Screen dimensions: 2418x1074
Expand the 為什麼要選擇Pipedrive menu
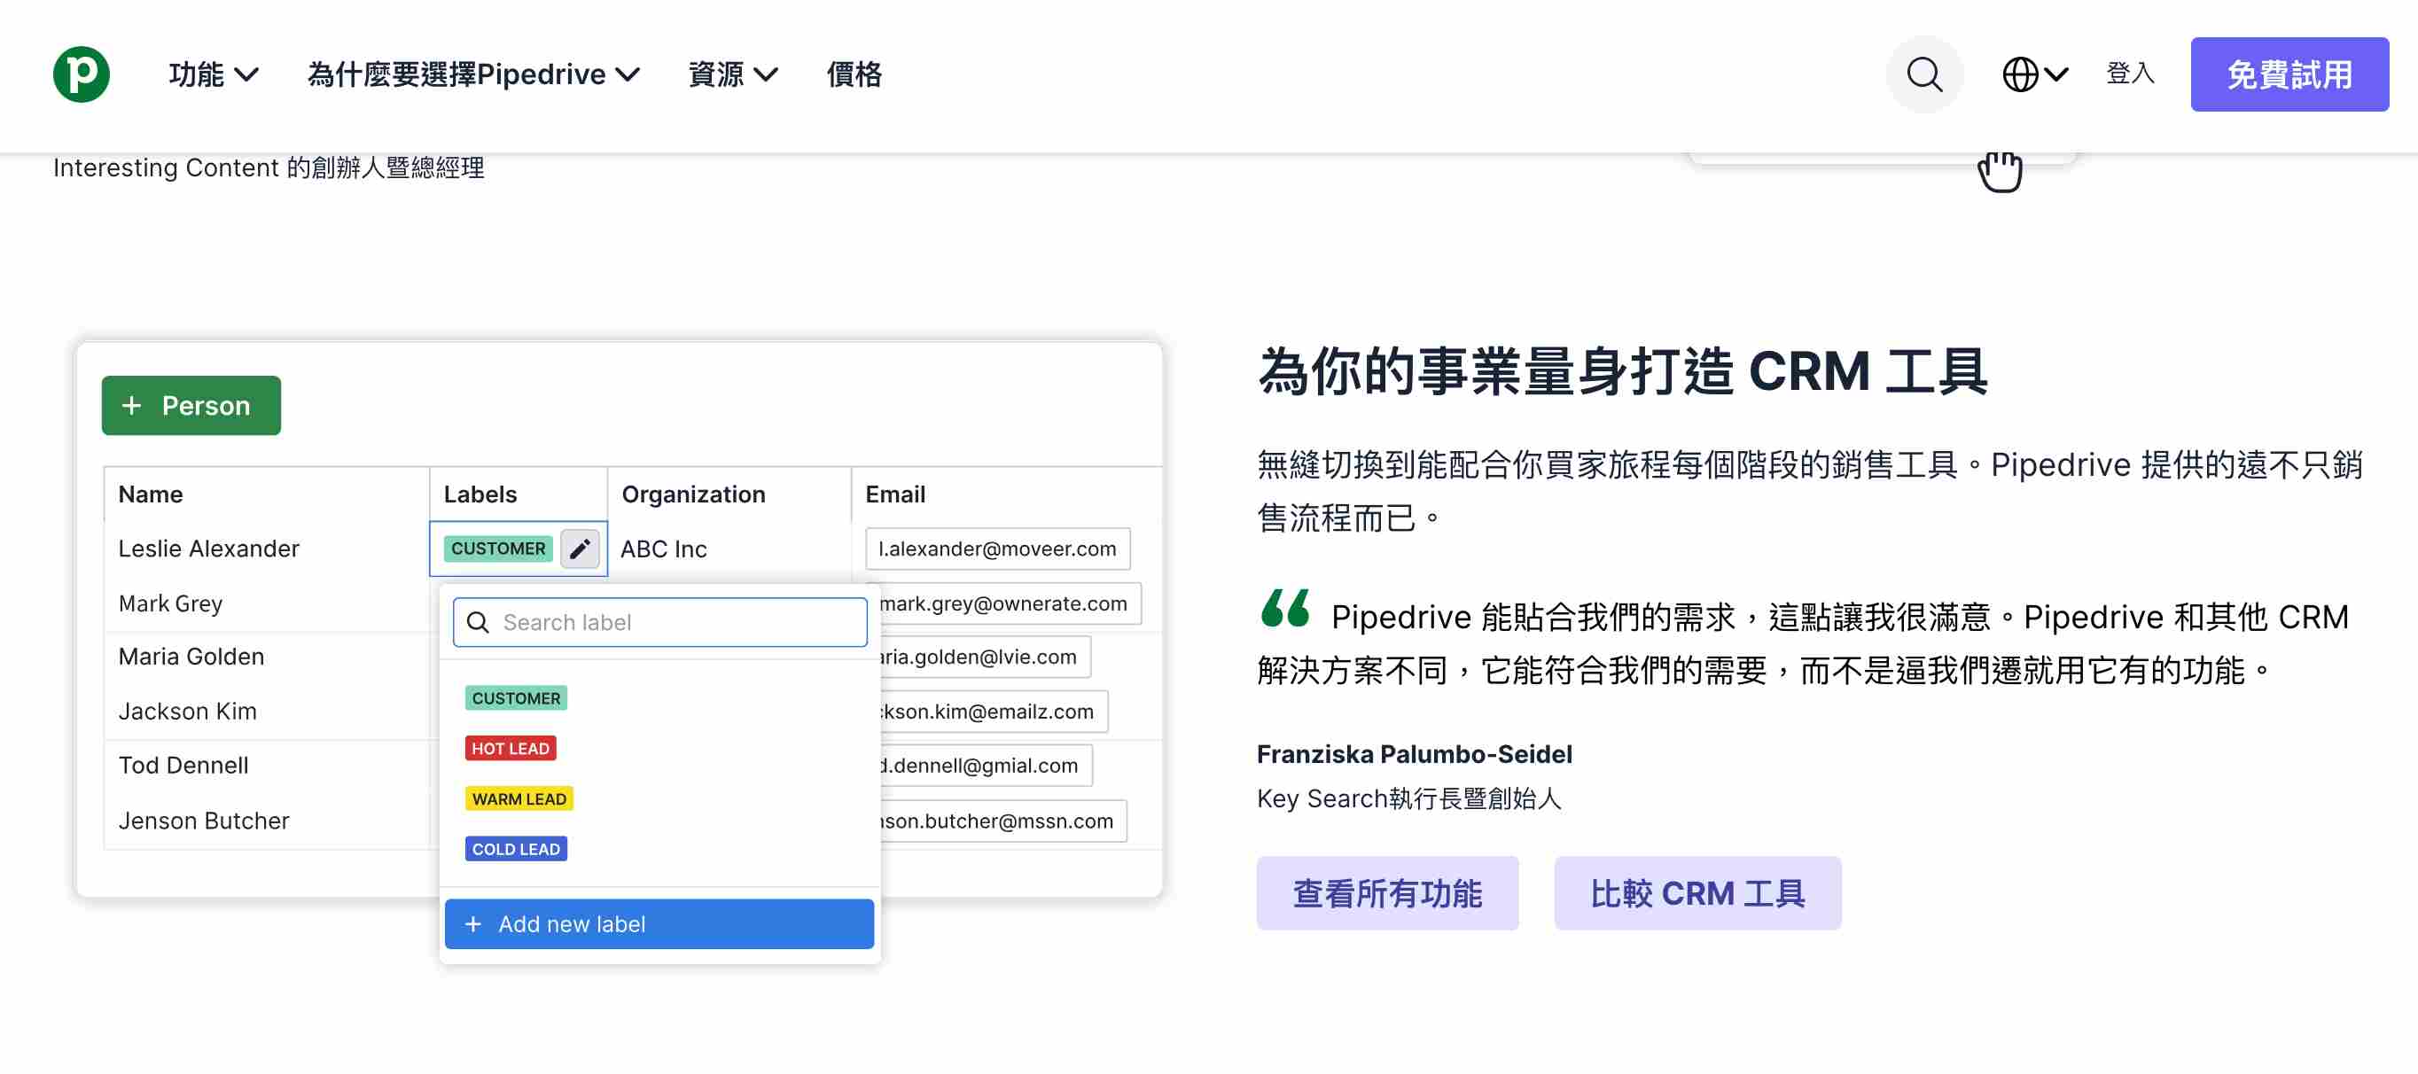[x=473, y=74]
